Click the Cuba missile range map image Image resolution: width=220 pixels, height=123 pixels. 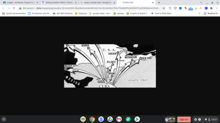110,66
